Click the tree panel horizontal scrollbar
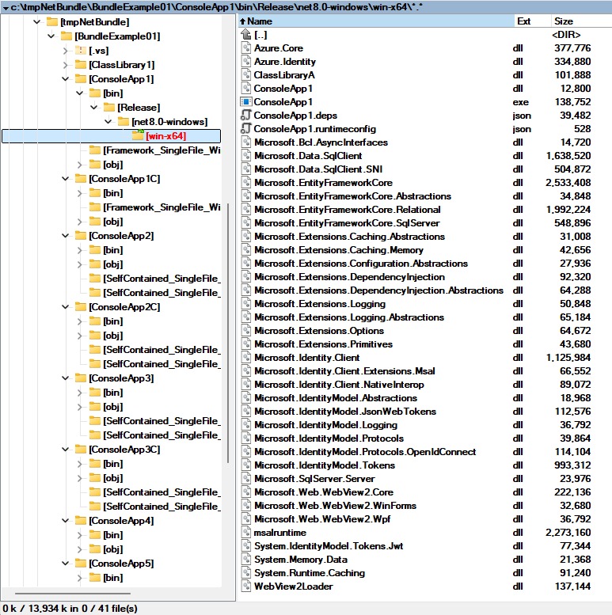Image resolution: width=612 pixels, height=615 pixels. 73,594
